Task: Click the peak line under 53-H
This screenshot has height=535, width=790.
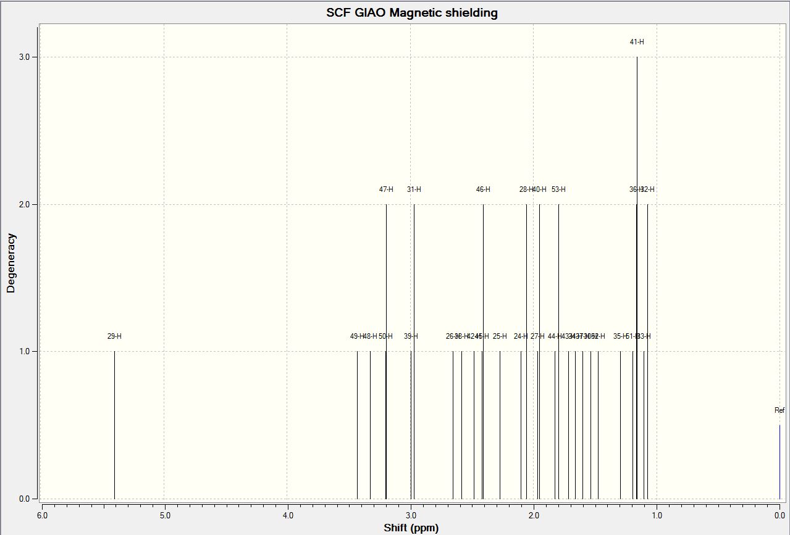Action: (558, 351)
